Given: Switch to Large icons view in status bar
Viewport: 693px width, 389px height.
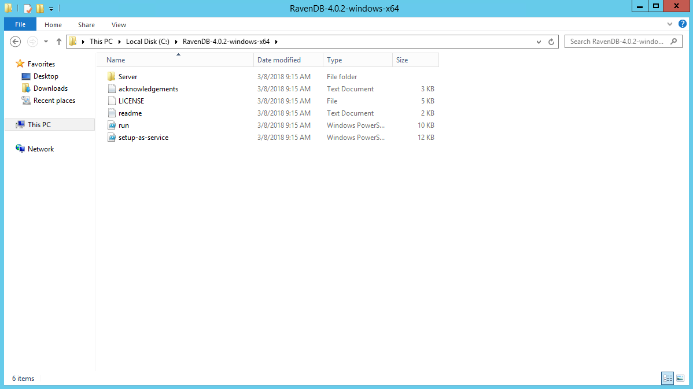Looking at the screenshot, I should (680, 379).
